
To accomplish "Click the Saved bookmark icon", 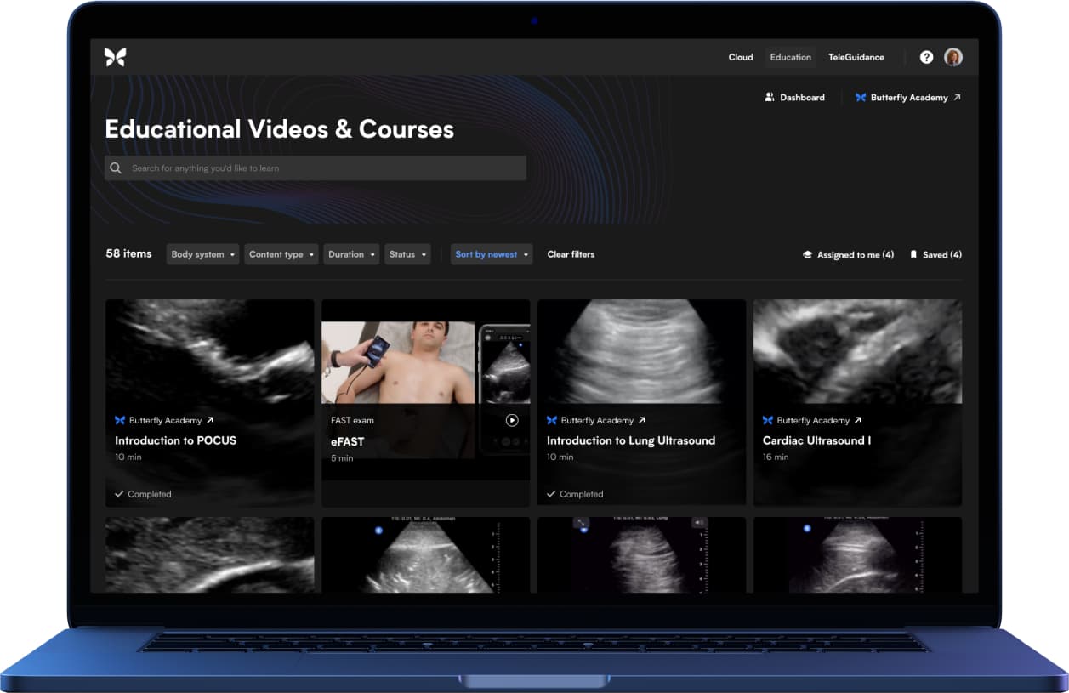I will coord(913,254).
